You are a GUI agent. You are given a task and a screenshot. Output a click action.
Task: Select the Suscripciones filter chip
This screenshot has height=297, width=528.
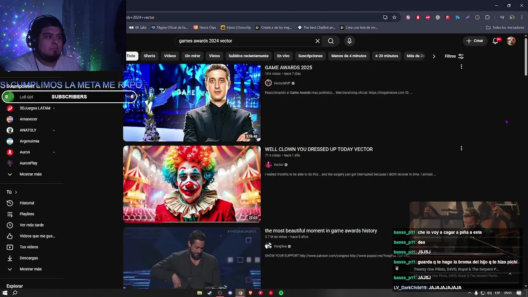[x=310, y=56]
